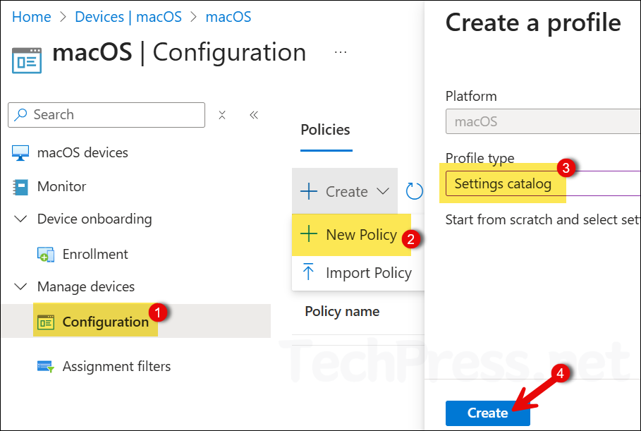This screenshot has height=431, width=641.
Task: Choose Import Policy from the Create menu
Action: 358,273
